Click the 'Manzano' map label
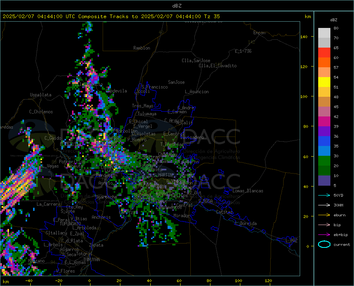This screenshot has height=286, width=354. point(36,261)
